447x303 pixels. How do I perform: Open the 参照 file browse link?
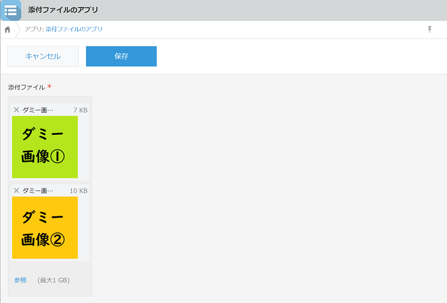pyautogui.click(x=20, y=280)
